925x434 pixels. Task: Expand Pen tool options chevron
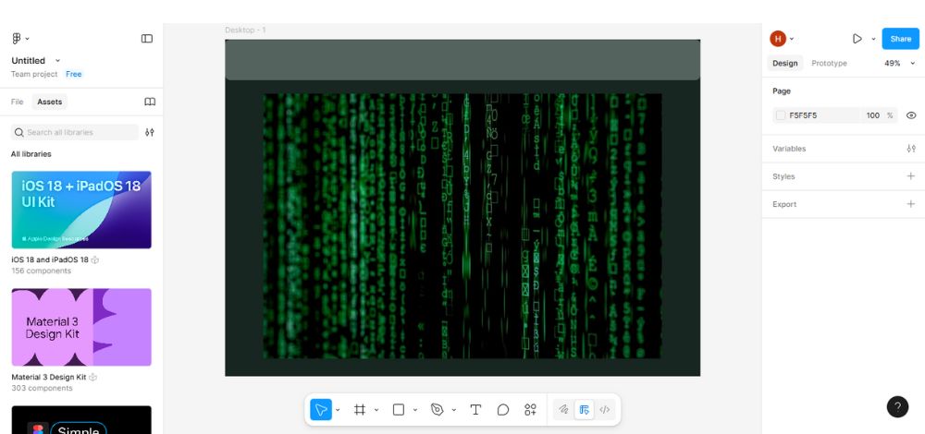click(x=453, y=410)
